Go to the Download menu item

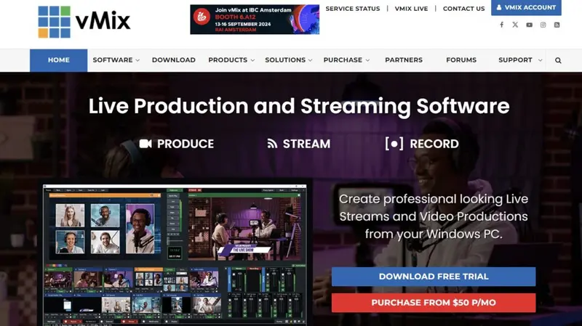pos(173,60)
